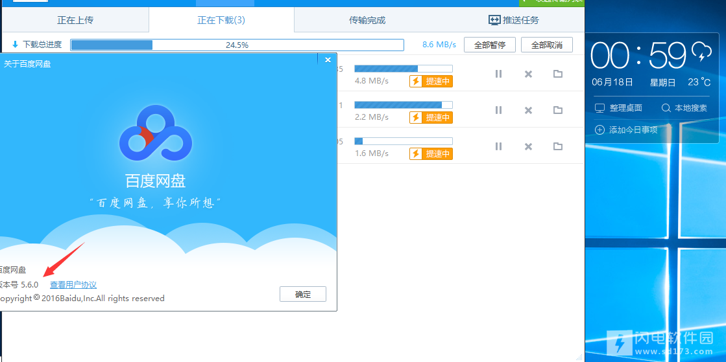
Task: Click the 23 ℃ temperature on the widget
Action: coord(699,82)
